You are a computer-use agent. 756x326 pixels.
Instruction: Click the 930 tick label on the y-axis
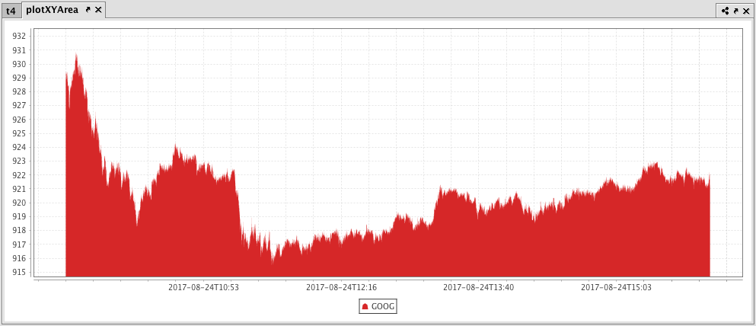click(x=19, y=64)
